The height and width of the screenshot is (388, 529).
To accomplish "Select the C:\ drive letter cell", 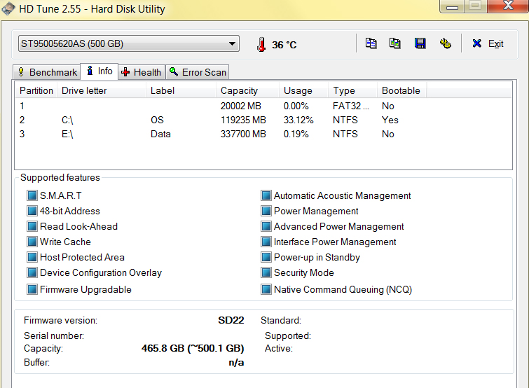I will 67,120.
